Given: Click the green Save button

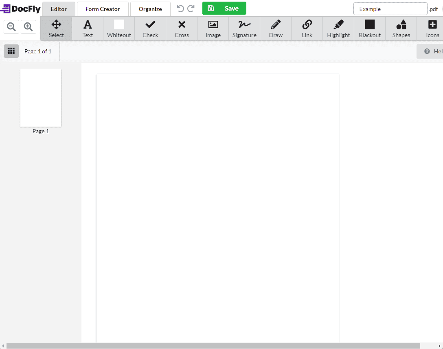Looking at the screenshot, I should (224, 8).
